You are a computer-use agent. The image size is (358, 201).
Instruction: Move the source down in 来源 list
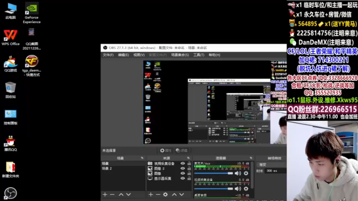[182, 194]
